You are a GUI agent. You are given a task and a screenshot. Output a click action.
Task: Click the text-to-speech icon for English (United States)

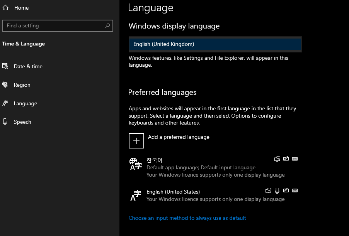pos(269,191)
